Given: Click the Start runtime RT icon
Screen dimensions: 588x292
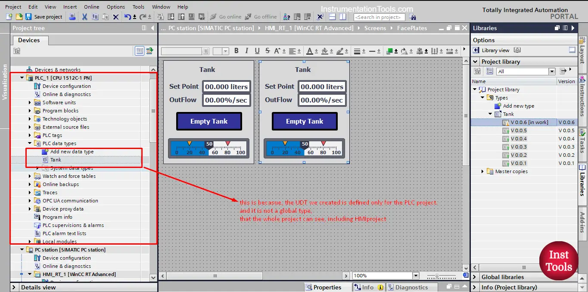Looking at the screenshot, I should point(202,17).
